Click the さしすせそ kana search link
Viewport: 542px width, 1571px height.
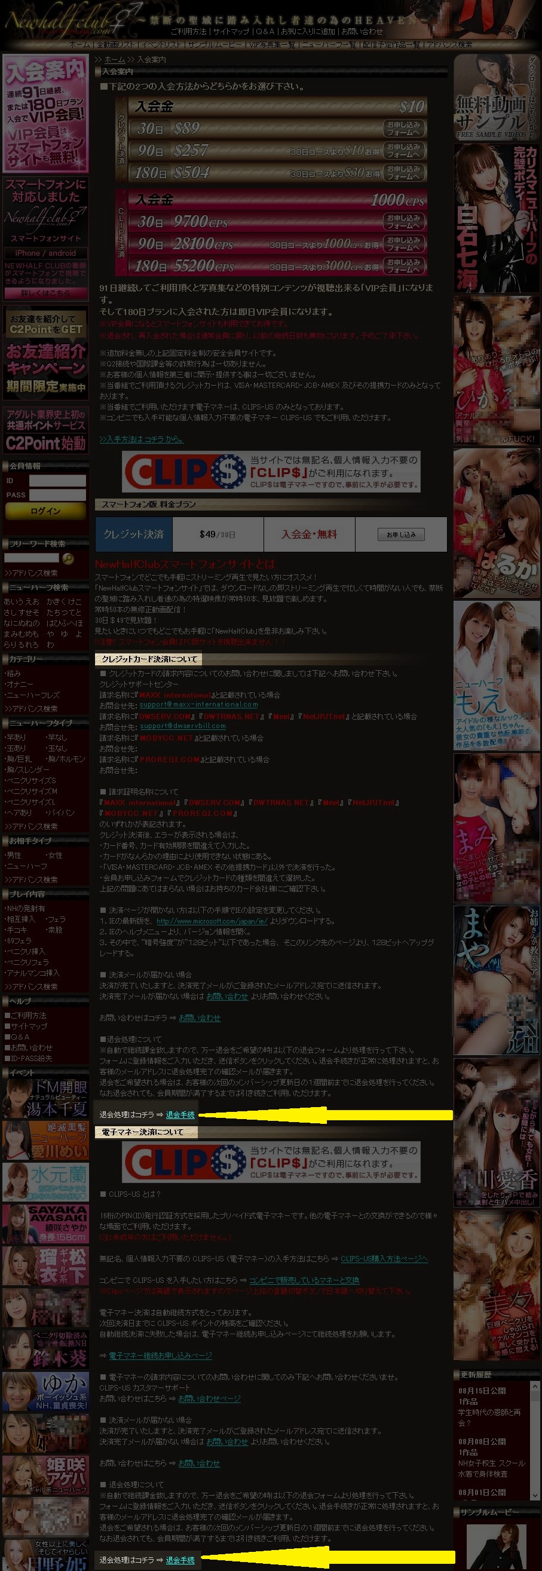coord(22,612)
